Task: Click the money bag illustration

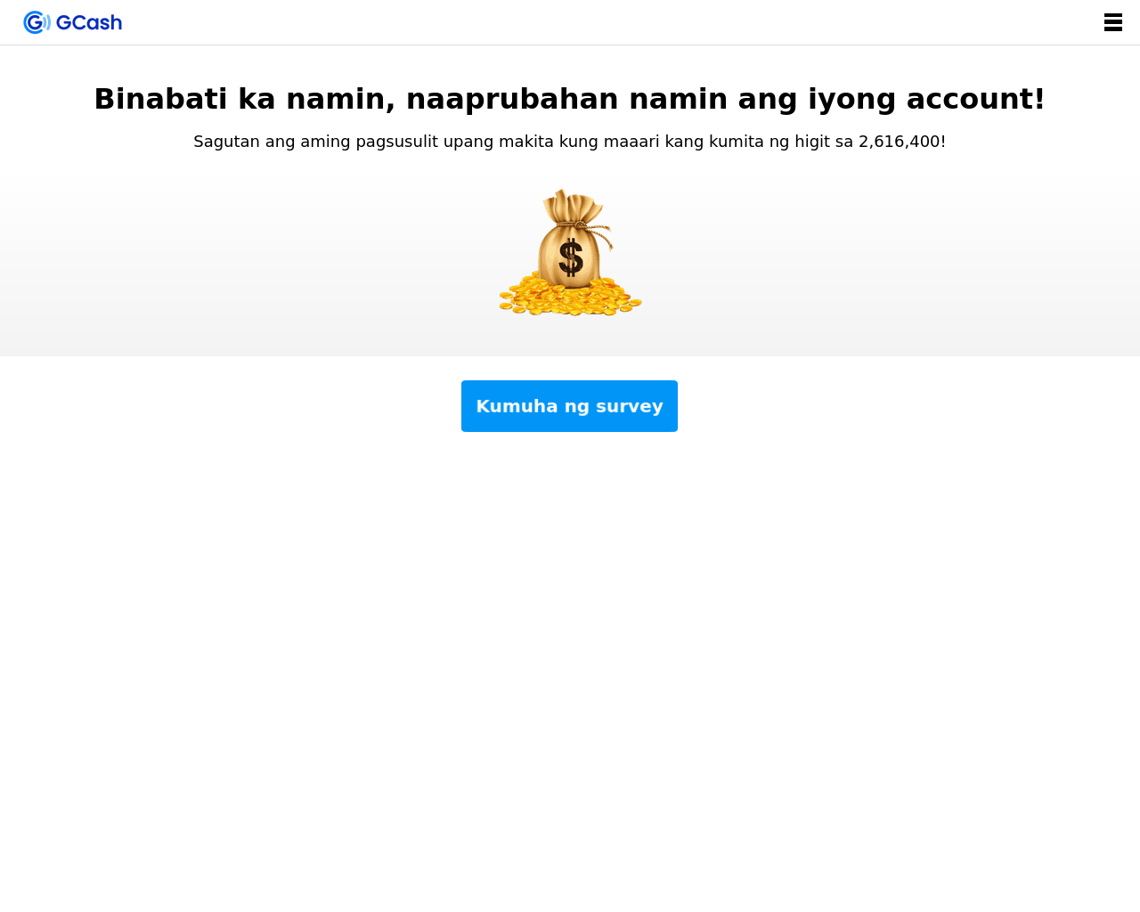Action: [570, 252]
